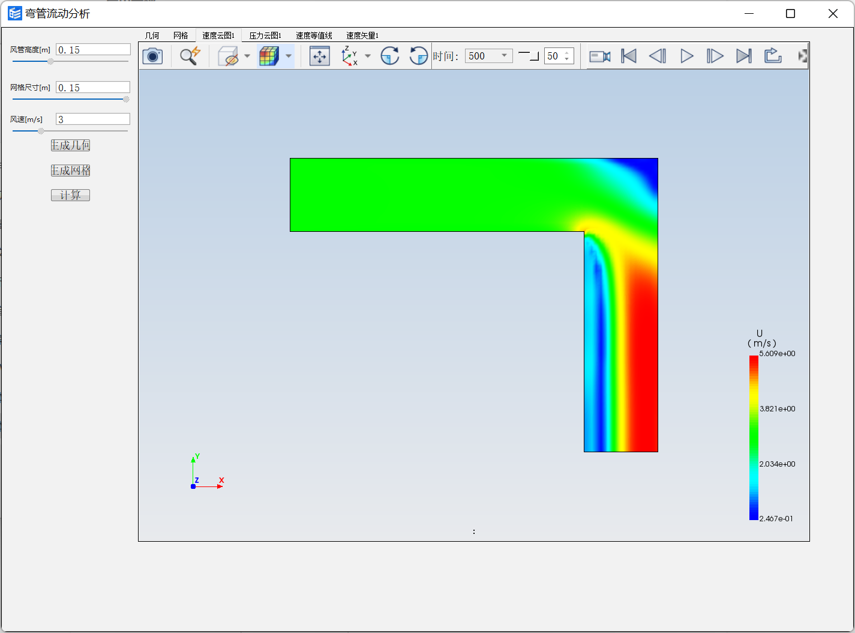This screenshot has width=855, height=633.
Task: Click the app icon in the title bar
Action: pyautogui.click(x=14, y=13)
